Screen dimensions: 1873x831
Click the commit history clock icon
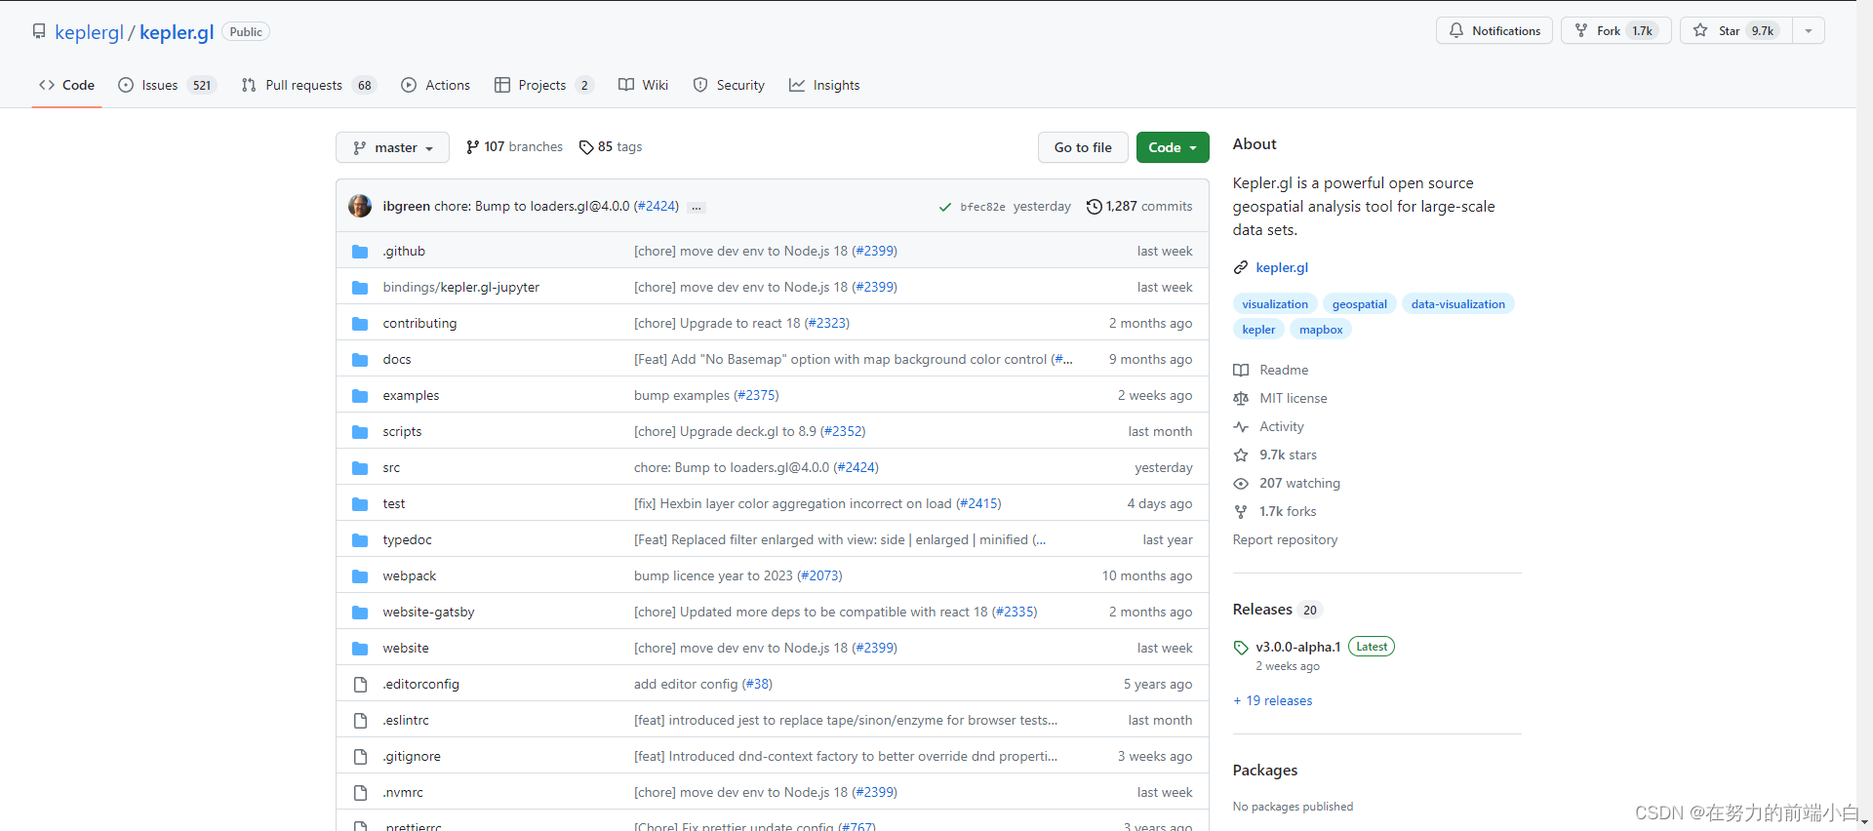click(1095, 207)
